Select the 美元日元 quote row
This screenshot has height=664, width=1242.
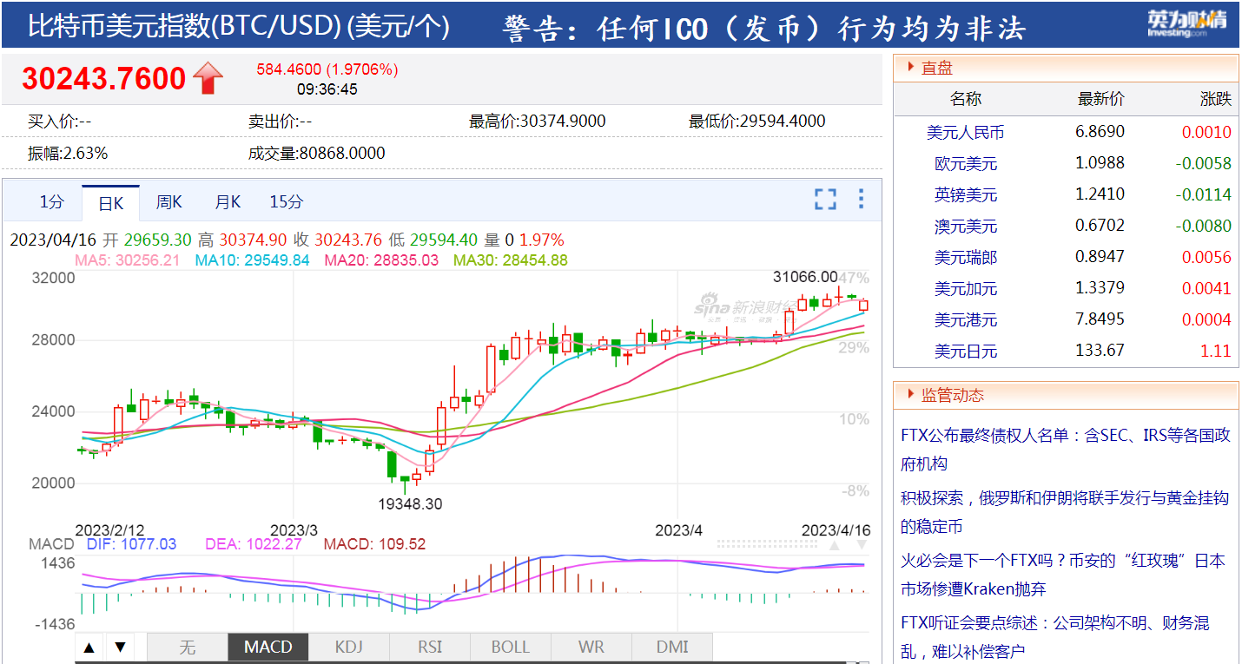click(967, 352)
